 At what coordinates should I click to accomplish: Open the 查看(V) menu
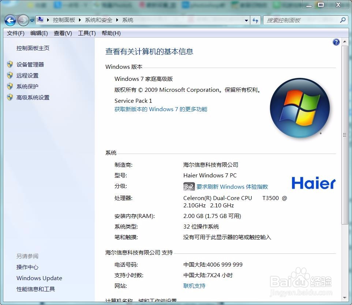[62, 33]
